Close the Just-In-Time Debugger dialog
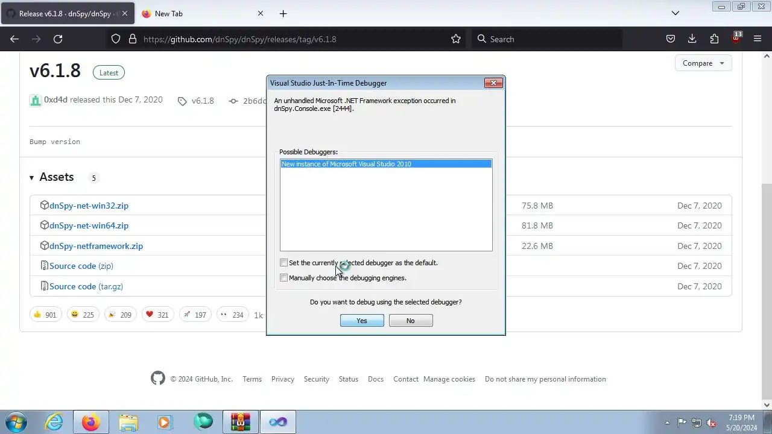This screenshot has width=772, height=434. click(493, 83)
